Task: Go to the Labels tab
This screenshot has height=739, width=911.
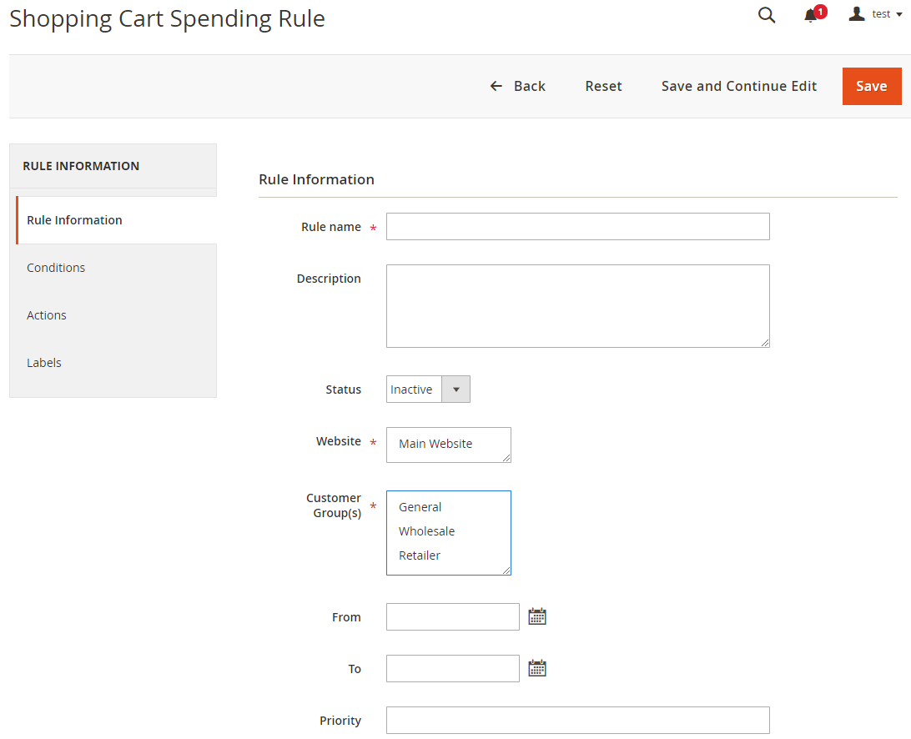Action: click(x=44, y=363)
